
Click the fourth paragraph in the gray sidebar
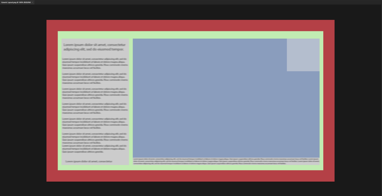95,108
